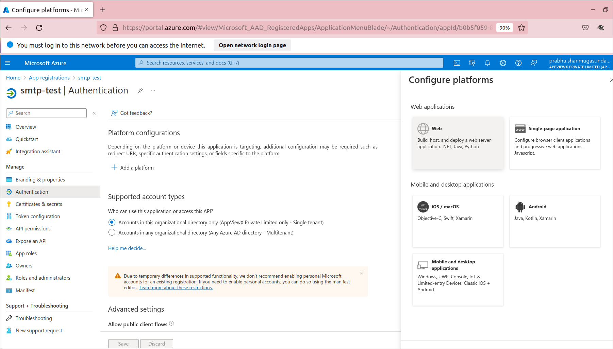
Task: Open the notifications bell
Action: [487, 63]
